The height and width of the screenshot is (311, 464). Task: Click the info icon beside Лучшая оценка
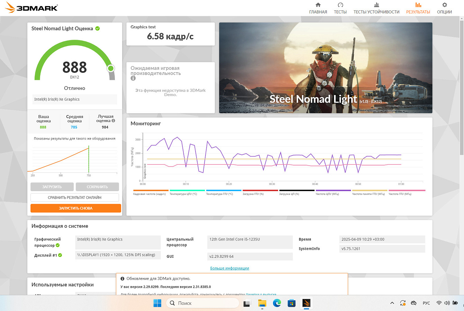point(113,121)
